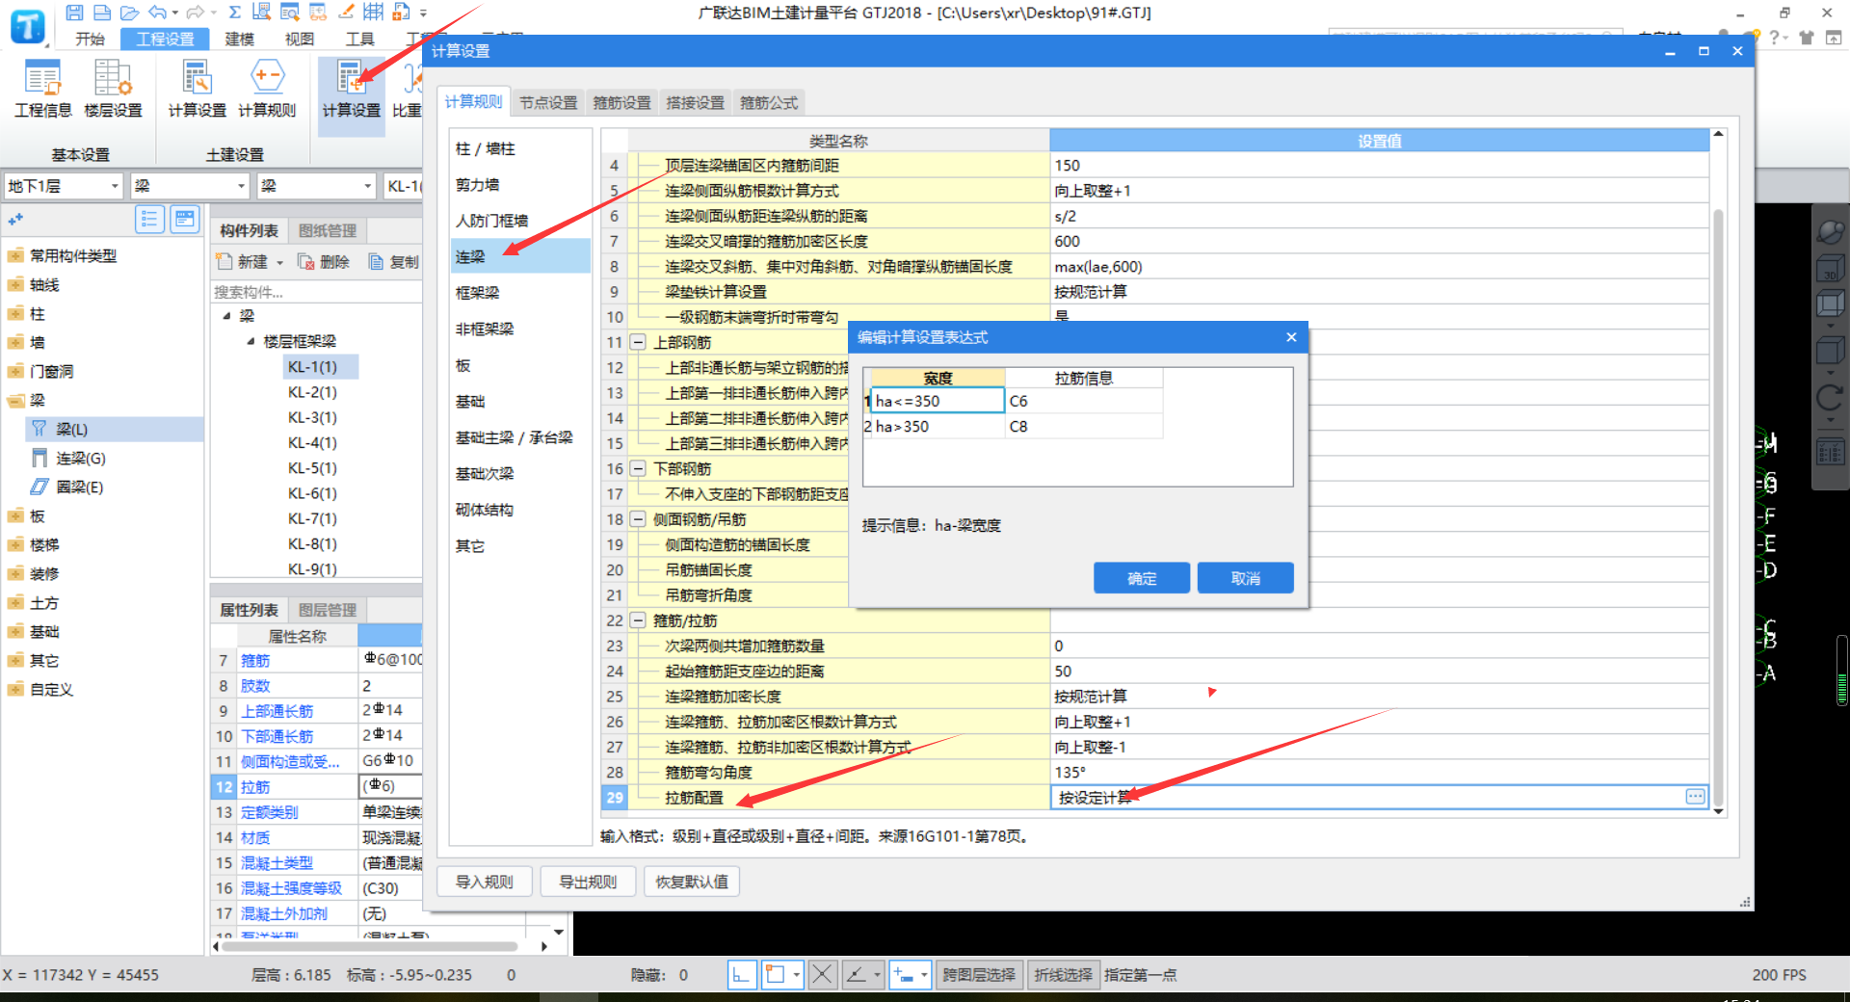The image size is (1850, 1002).
Task: Click 导入规则 button
Action: tap(484, 882)
